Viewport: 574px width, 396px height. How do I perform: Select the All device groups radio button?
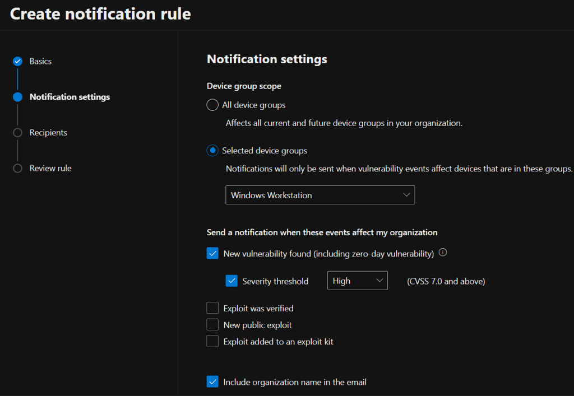click(x=212, y=105)
